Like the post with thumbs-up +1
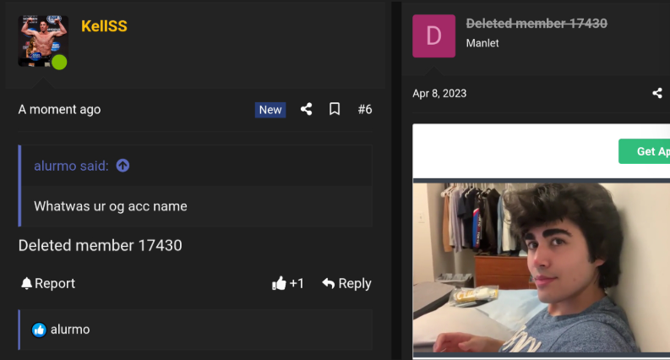 287,283
